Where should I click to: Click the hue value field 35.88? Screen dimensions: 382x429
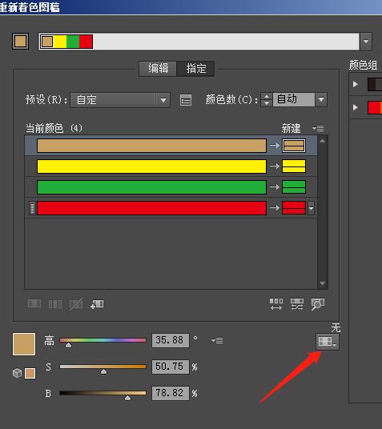(x=171, y=340)
